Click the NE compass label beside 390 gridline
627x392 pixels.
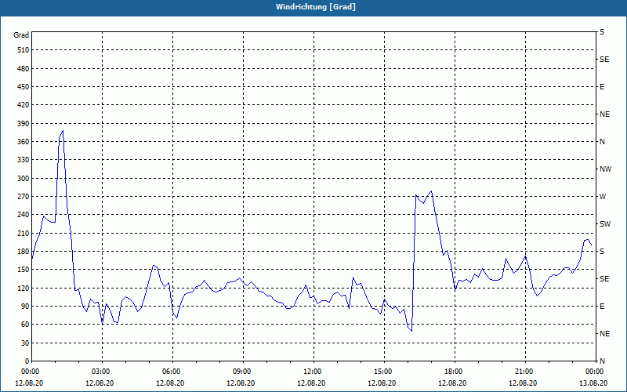click(x=605, y=114)
